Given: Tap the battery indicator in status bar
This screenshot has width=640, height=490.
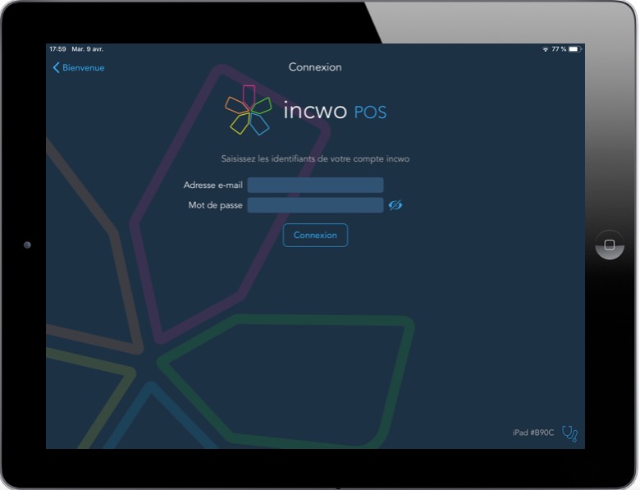Looking at the screenshot, I should click(x=574, y=49).
